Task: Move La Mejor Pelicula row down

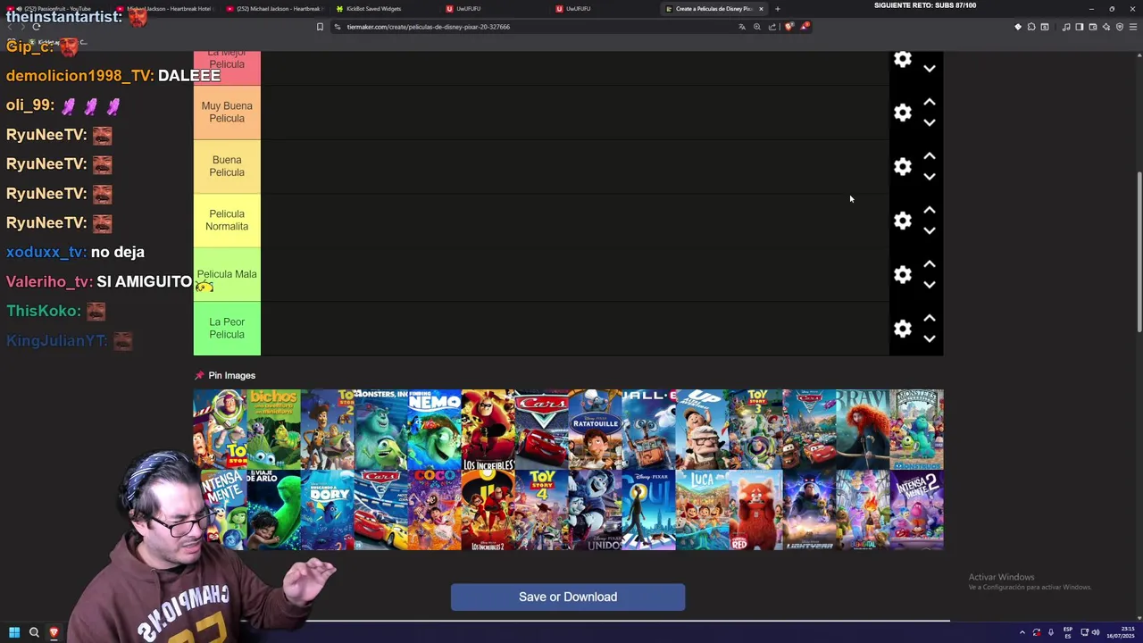Action: pos(930,69)
